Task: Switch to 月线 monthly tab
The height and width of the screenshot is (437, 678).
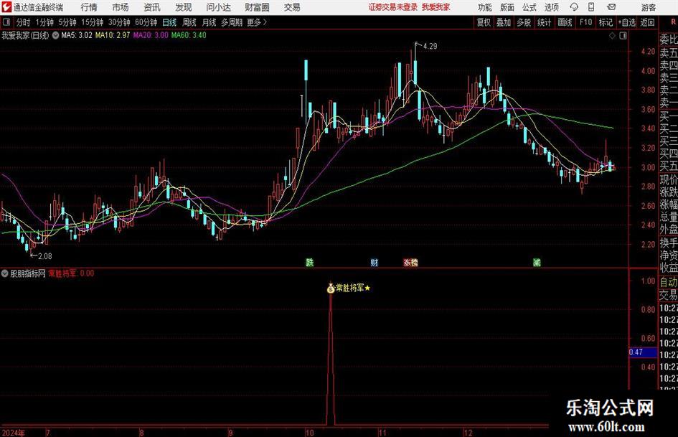Action: [209, 22]
